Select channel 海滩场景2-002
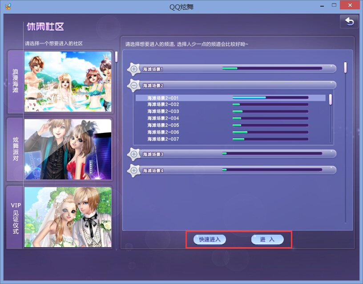363x284 pixels. click(x=230, y=104)
